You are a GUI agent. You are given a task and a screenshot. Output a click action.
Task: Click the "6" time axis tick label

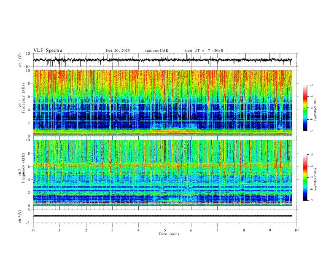point(191,230)
